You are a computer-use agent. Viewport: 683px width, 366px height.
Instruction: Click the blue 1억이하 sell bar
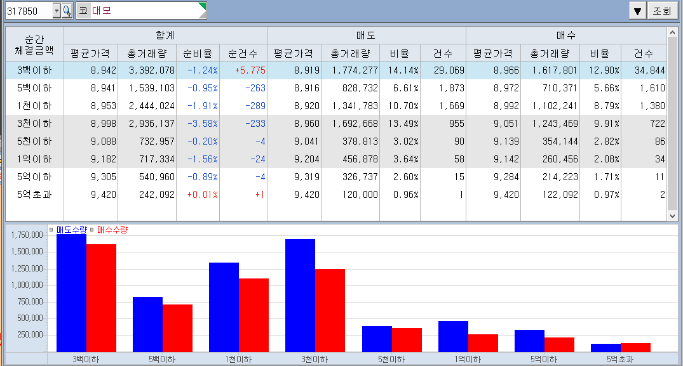[453, 336]
